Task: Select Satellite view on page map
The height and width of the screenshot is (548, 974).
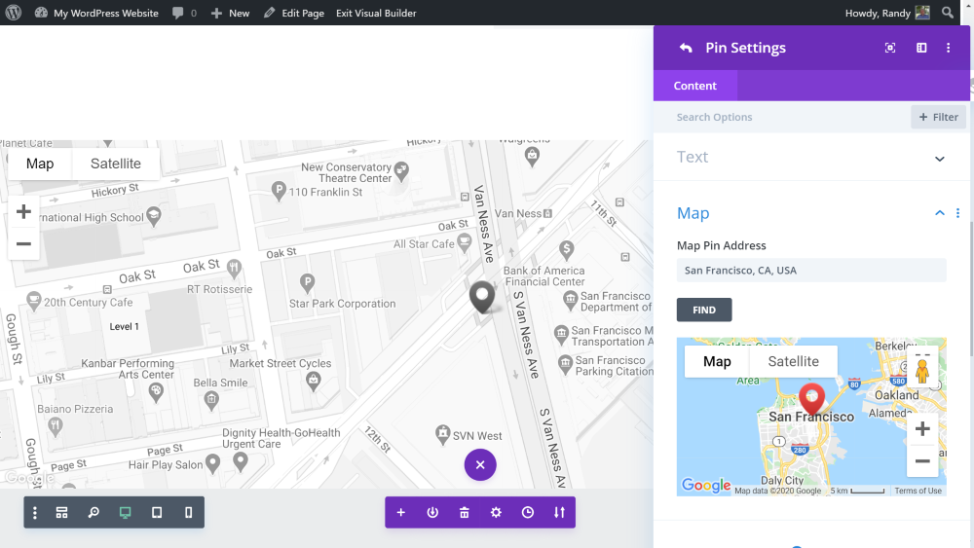Action: pos(116,164)
